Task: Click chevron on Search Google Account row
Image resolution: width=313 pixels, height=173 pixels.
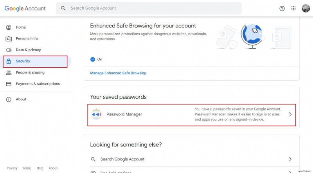Action: pyautogui.click(x=290, y=159)
